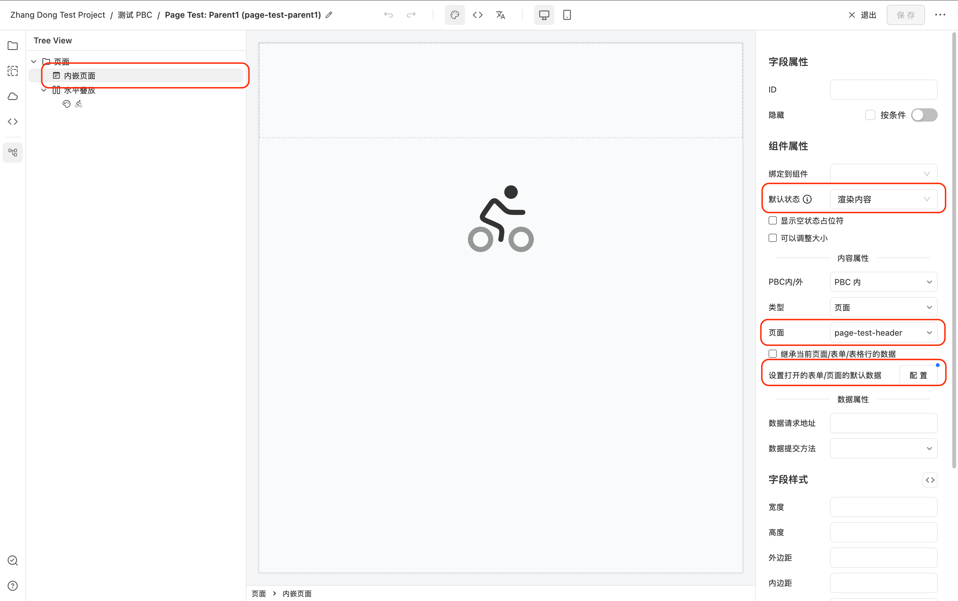Viewport: 958px width, 601px height.
Task: Open the folder icon in left sidebar
Action: click(x=13, y=46)
